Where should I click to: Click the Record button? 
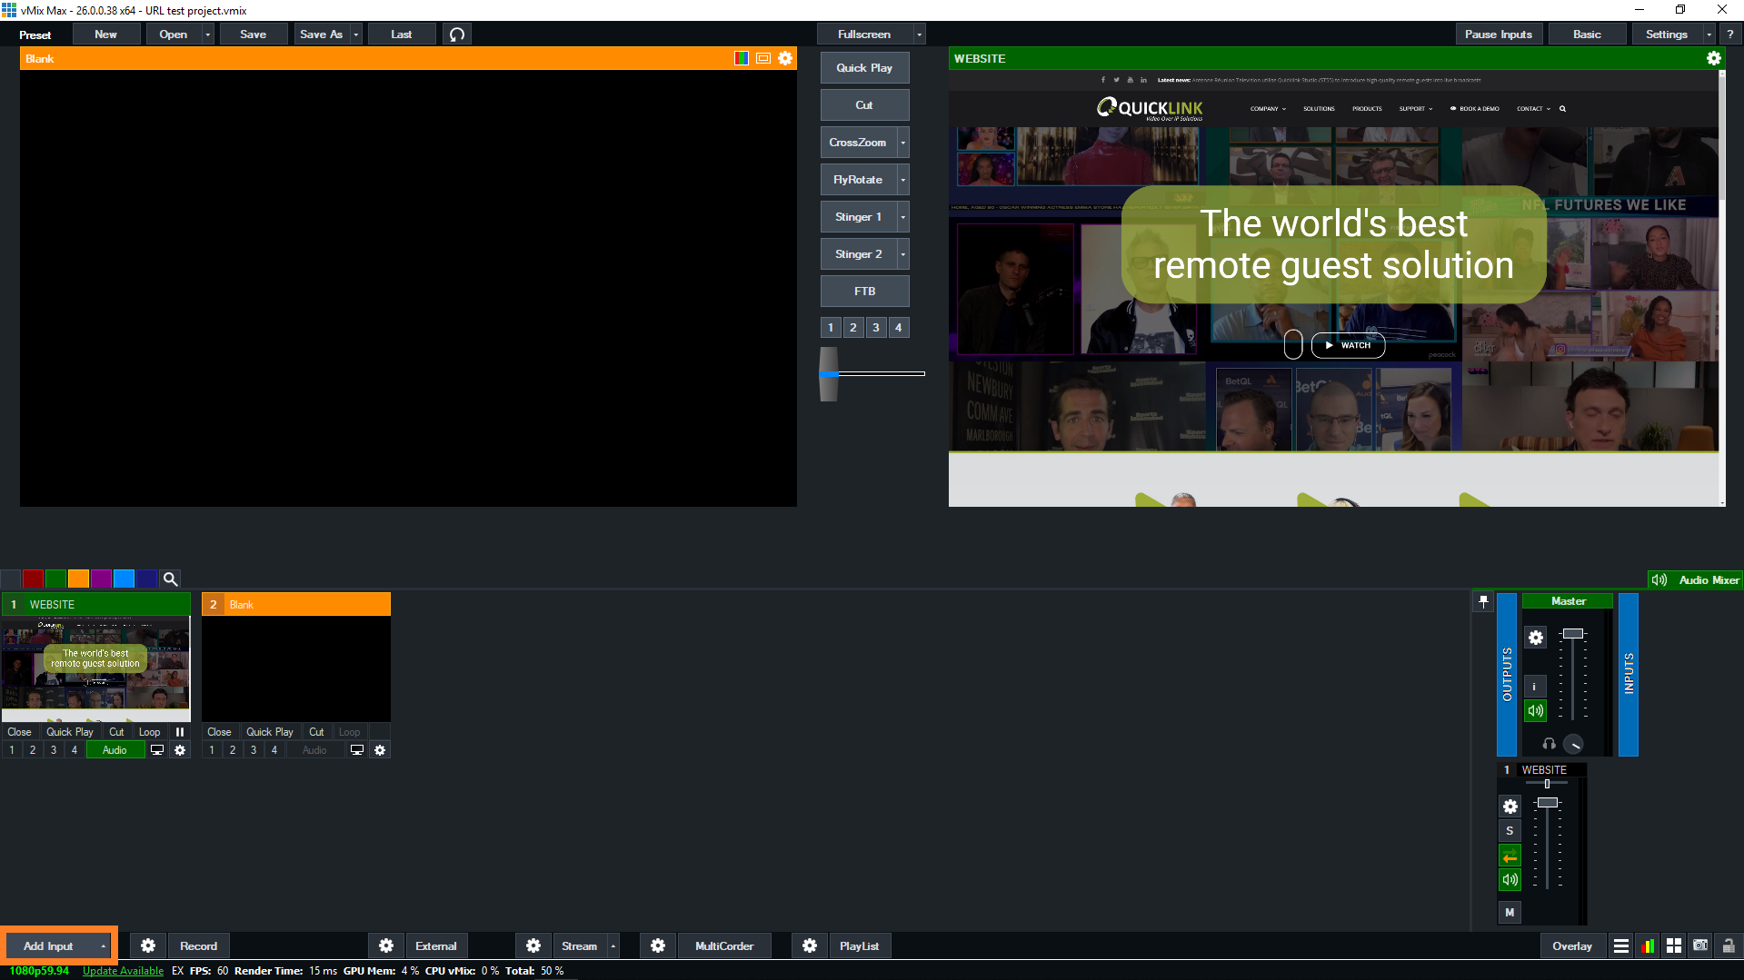pos(198,945)
